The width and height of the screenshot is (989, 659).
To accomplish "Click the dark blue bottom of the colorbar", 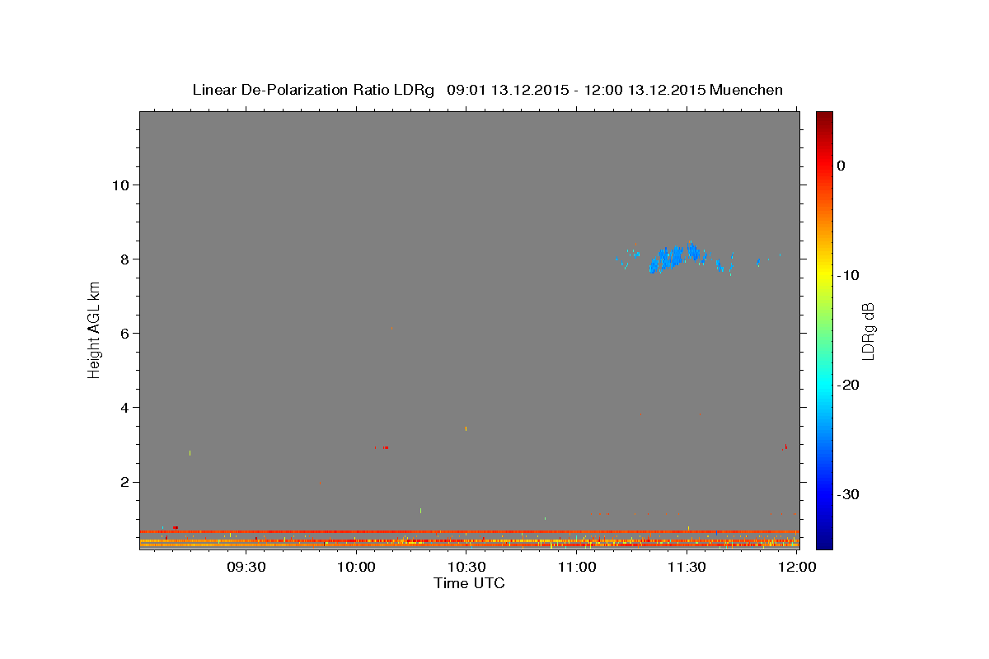I will (x=824, y=542).
